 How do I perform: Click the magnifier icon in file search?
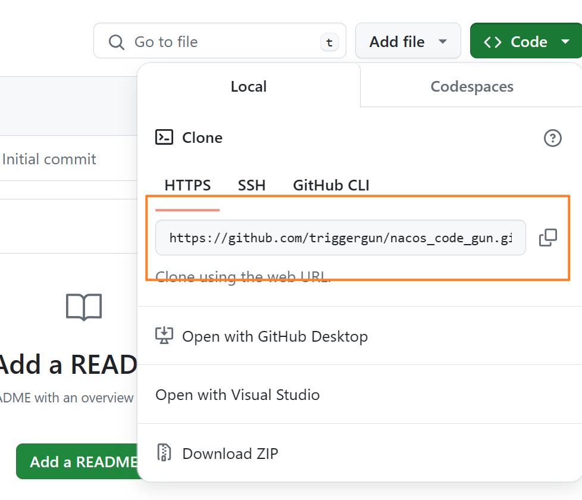click(116, 42)
